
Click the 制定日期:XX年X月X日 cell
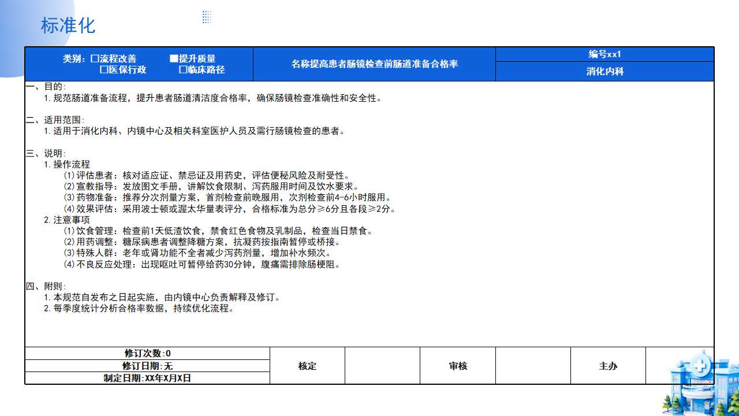147,378
